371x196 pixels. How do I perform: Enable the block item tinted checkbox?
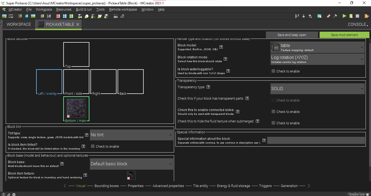tap(93, 146)
